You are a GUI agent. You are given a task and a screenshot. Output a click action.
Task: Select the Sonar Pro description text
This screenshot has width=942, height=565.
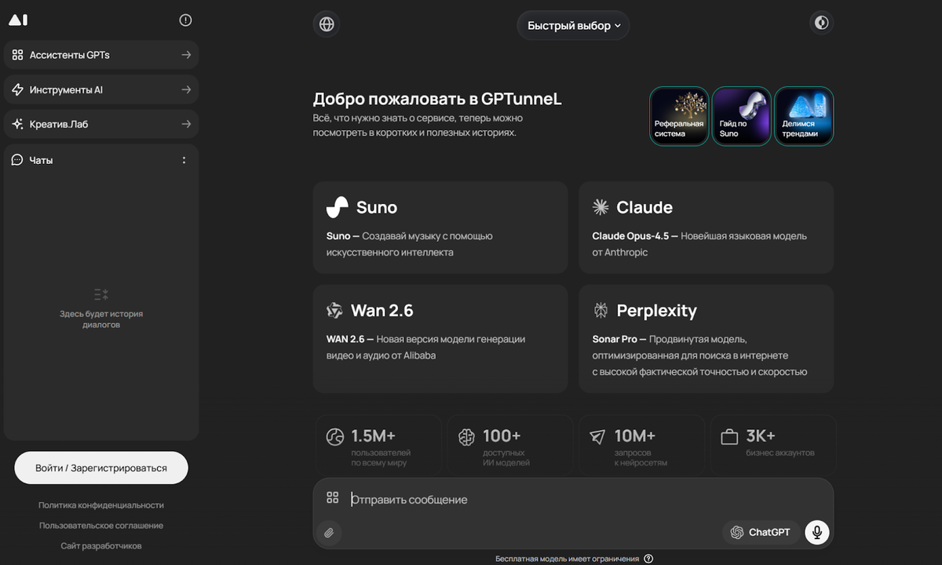(699, 355)
